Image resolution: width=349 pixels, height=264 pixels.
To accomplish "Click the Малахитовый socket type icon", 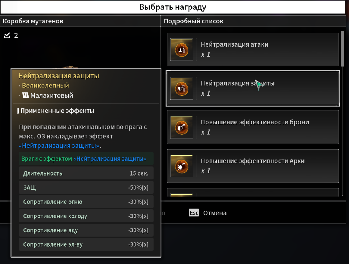I will pyautogui.click(x=26, y=95).
